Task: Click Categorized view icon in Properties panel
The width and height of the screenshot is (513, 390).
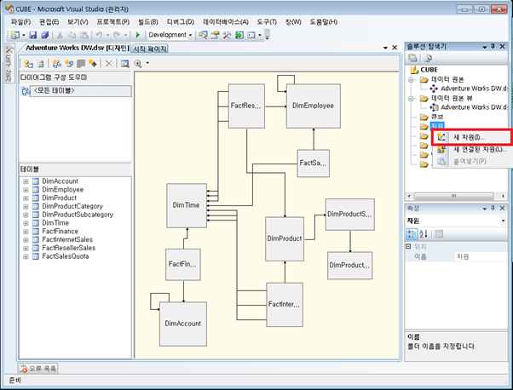Action: click(x=412, y=234)
